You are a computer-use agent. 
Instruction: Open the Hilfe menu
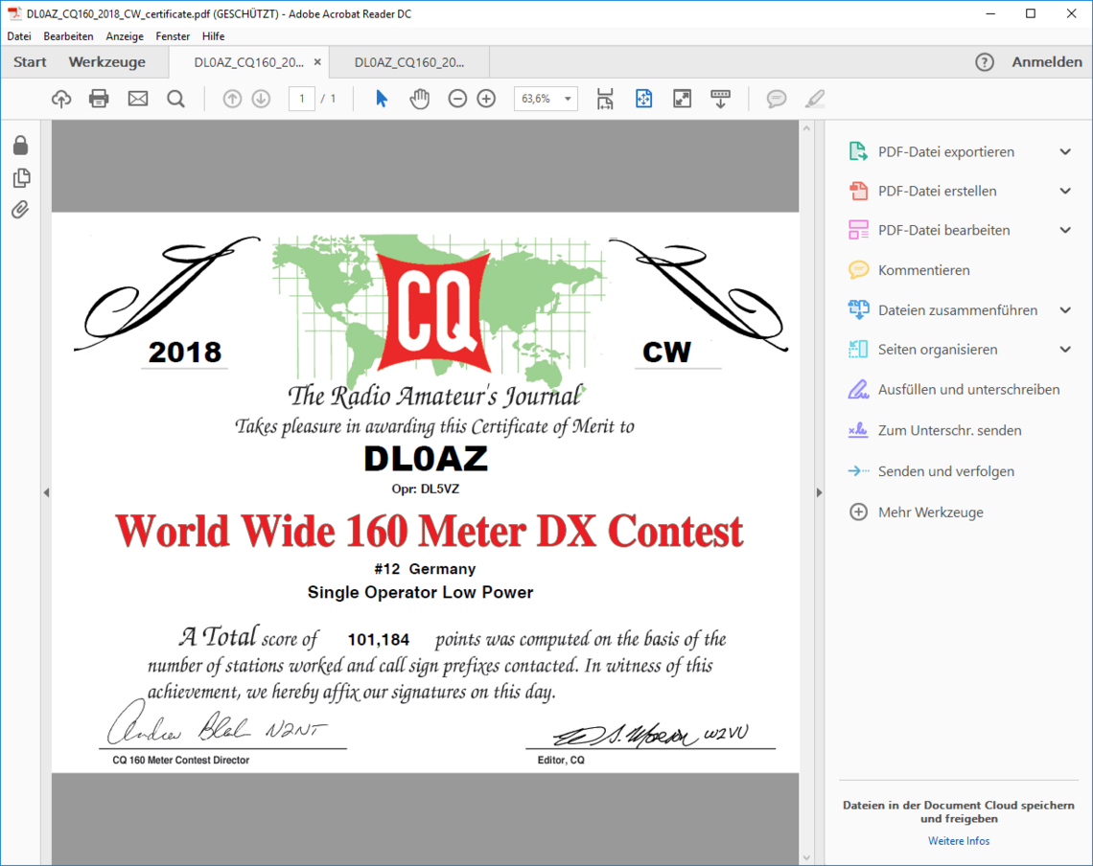pyautogui.click(x=213, y=36)
